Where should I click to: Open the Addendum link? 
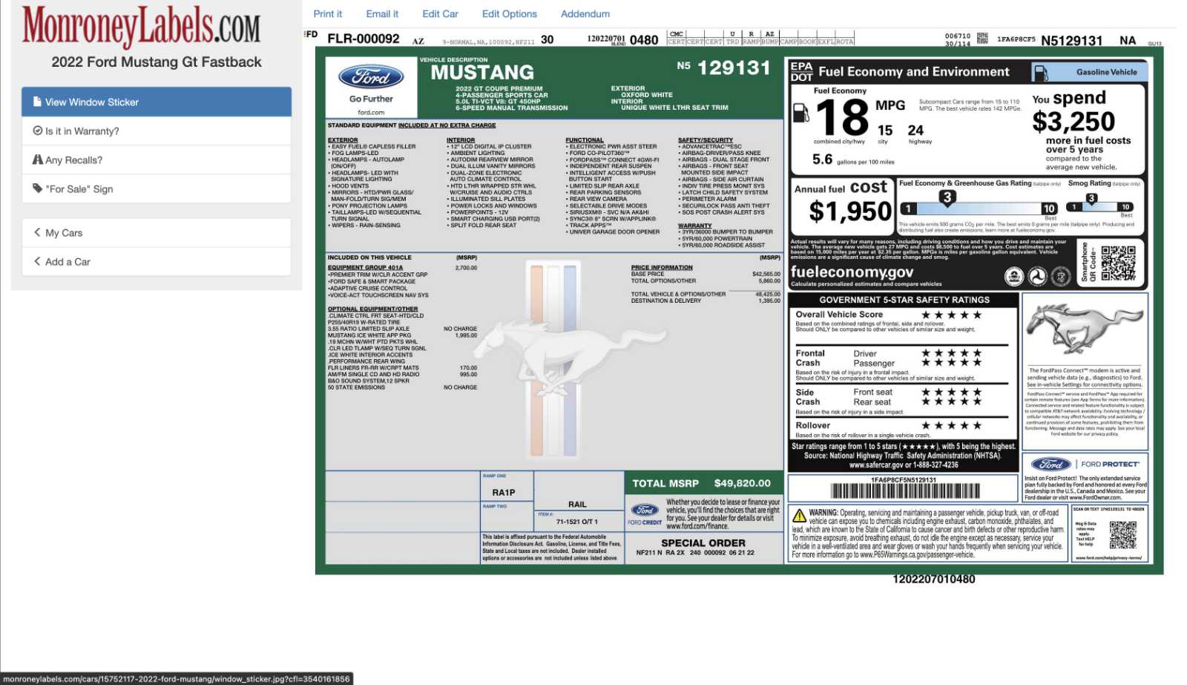[x=585, y=14]
